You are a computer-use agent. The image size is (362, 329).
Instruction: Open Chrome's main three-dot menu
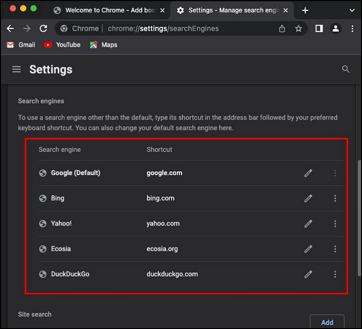click(352, 29)
